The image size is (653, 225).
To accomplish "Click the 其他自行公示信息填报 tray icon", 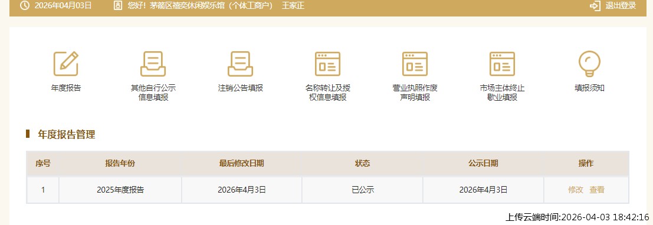I will coord(153,64).
